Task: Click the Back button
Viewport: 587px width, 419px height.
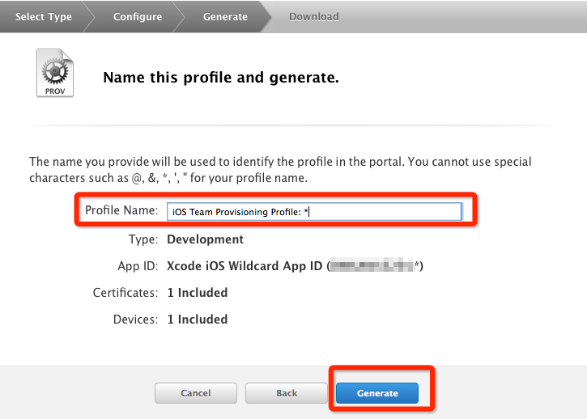Action: pos(287,393)
